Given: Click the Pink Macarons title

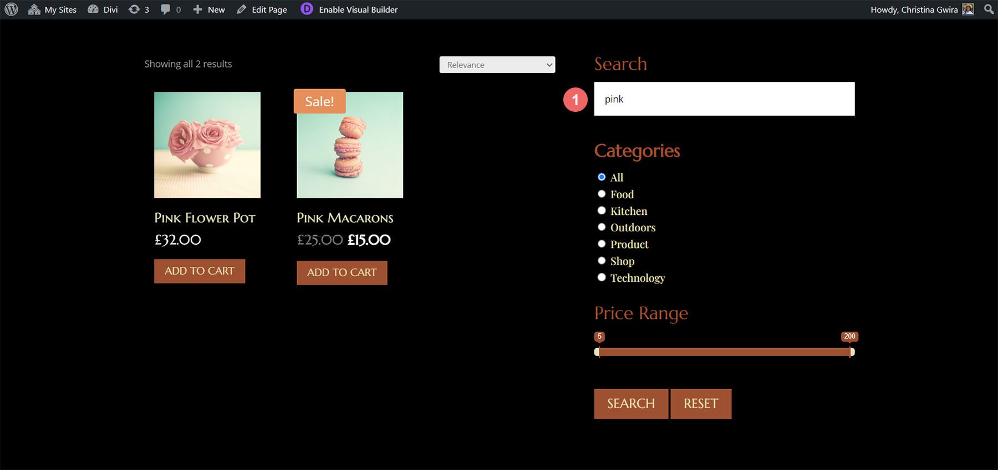Looking at the screenshot, I should [x=345, y=218].
